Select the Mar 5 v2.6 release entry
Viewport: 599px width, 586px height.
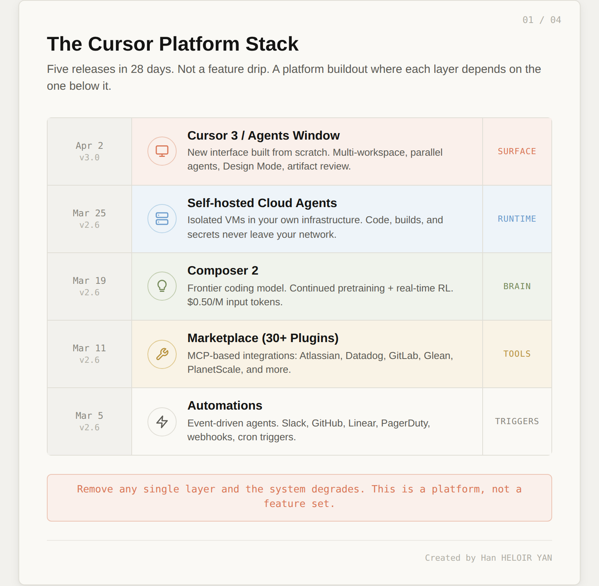tap(89, 421)
